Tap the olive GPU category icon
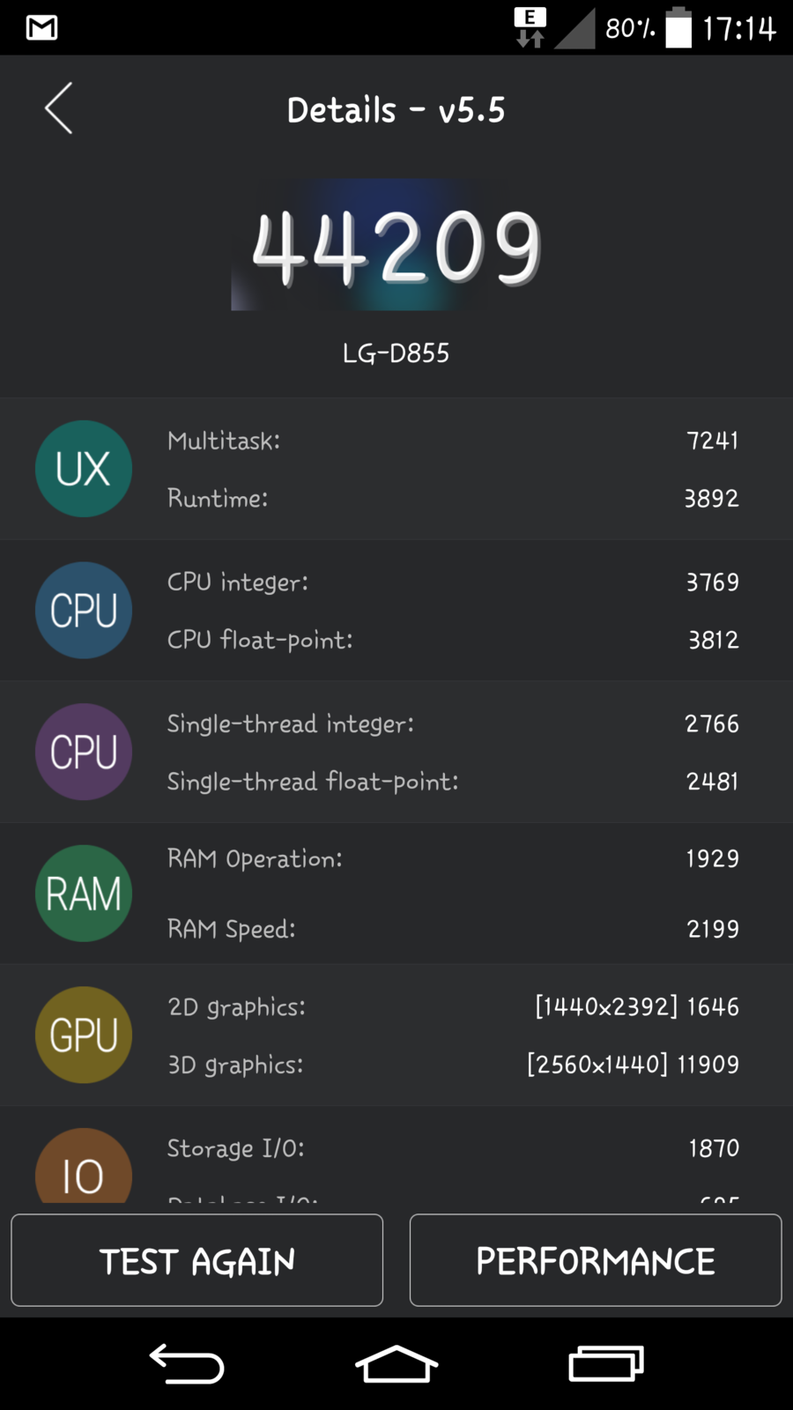 [x=84, y=1035]
